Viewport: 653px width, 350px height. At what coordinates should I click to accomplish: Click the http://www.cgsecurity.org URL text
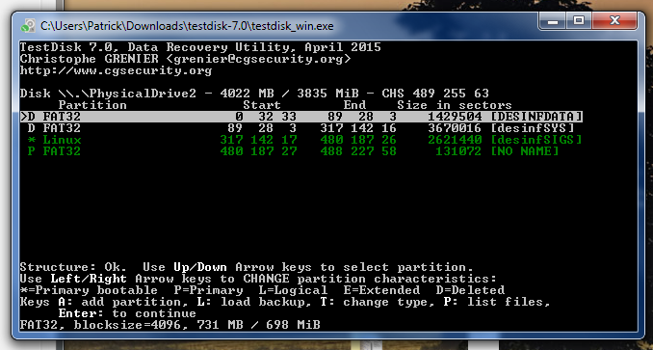[x=116, y=70]
